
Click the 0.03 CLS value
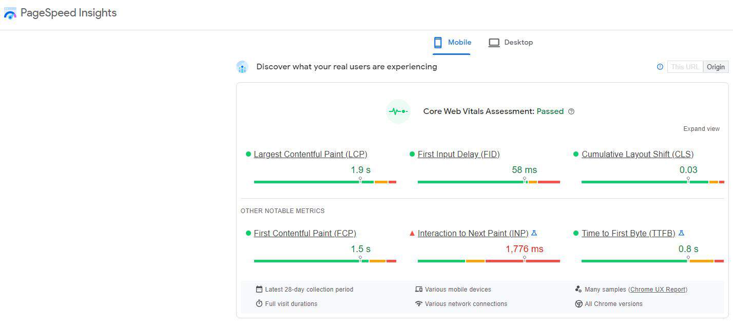pos(688,170)
